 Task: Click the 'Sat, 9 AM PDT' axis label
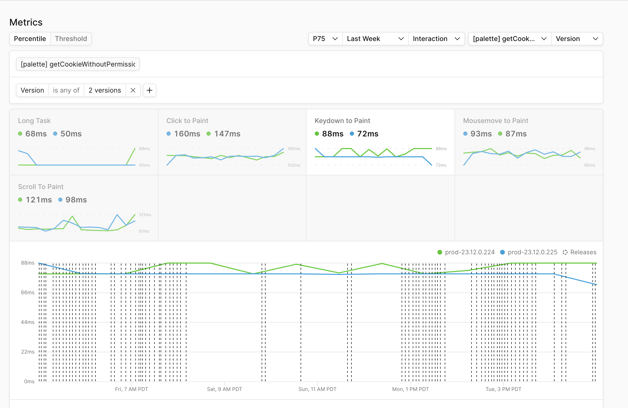click(225, 389)
